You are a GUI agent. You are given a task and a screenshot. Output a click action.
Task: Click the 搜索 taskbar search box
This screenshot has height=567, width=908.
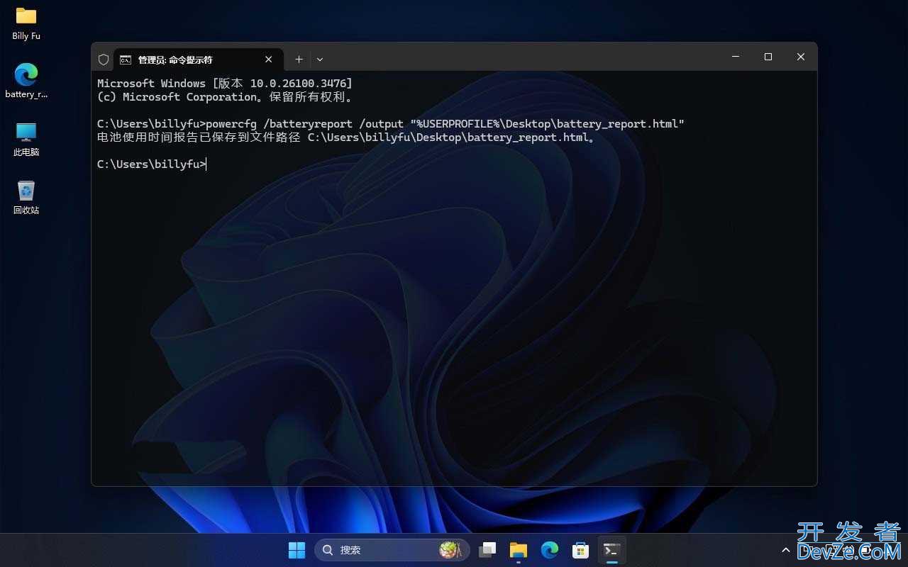coord(392,550)
